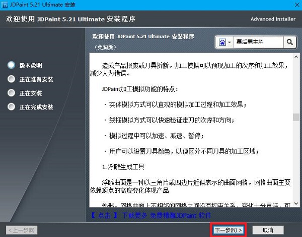Screen dimensions: 302x237
Task: Click the disabled 上一步(B) button
Action: [22, 230]
